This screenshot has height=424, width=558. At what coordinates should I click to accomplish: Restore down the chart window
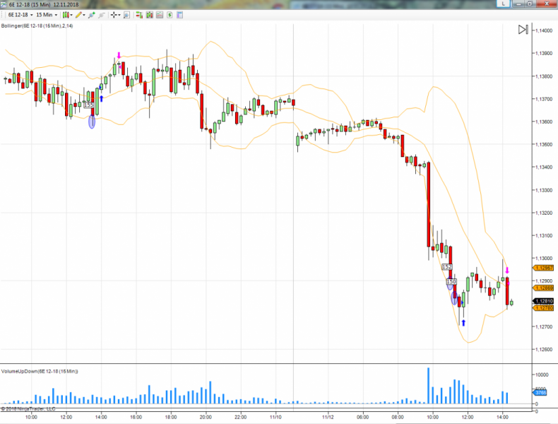point(529,4)
